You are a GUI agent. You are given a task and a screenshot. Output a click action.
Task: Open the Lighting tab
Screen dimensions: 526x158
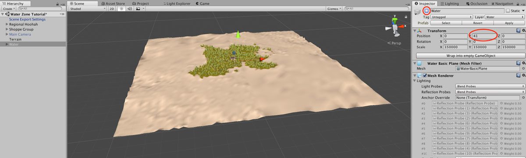pyautogui.click(x=449, y=3)
